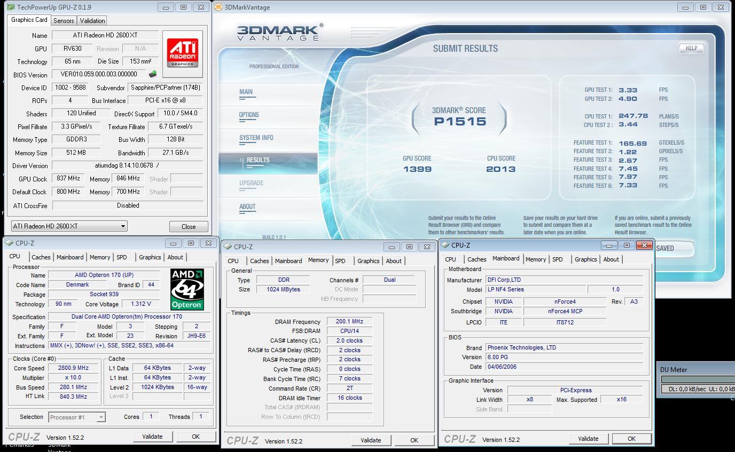The image size is (735, 452).
Task: Open the Graphics tab in the CPU-Z processor window
Action: pyautogui.click(x=150, y=257)
